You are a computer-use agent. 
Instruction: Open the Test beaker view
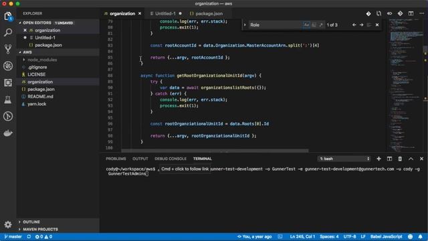click(x=8, y=100)
